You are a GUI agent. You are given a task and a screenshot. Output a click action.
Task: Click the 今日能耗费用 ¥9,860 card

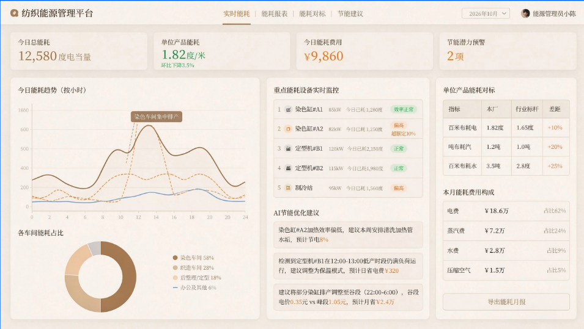[364, 51]
